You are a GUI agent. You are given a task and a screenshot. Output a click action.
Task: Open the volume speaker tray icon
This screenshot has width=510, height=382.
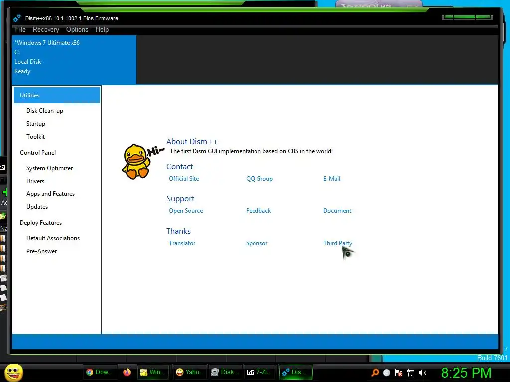[422, 373]
